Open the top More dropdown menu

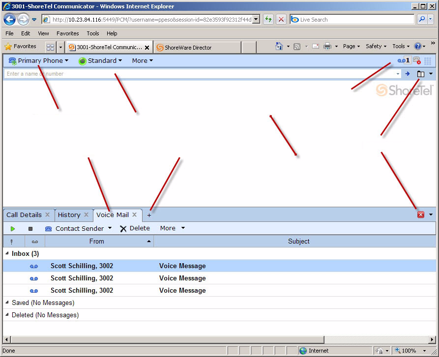tap(143, 61)
